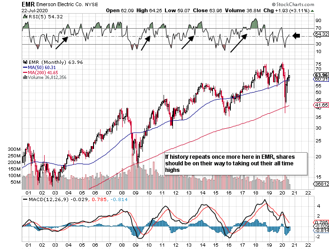Click the High 64.25 value
The width and height of the screenshot is (329, 249).
coord(149,10)
